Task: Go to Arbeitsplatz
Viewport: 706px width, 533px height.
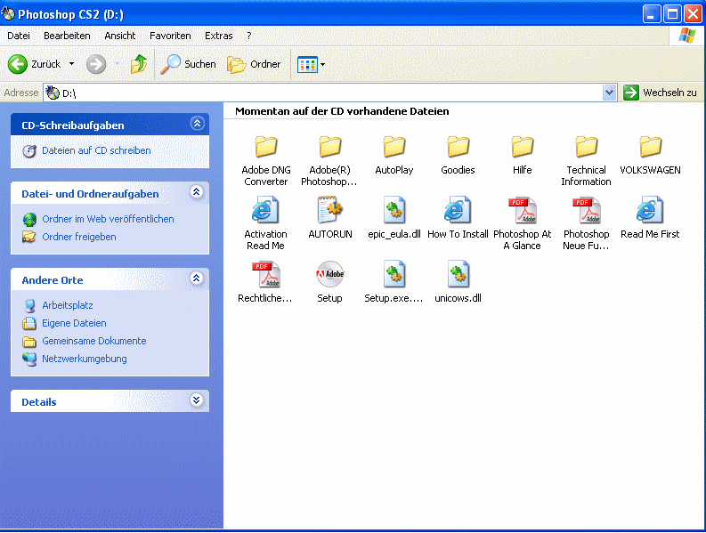Action: (68, 305)
